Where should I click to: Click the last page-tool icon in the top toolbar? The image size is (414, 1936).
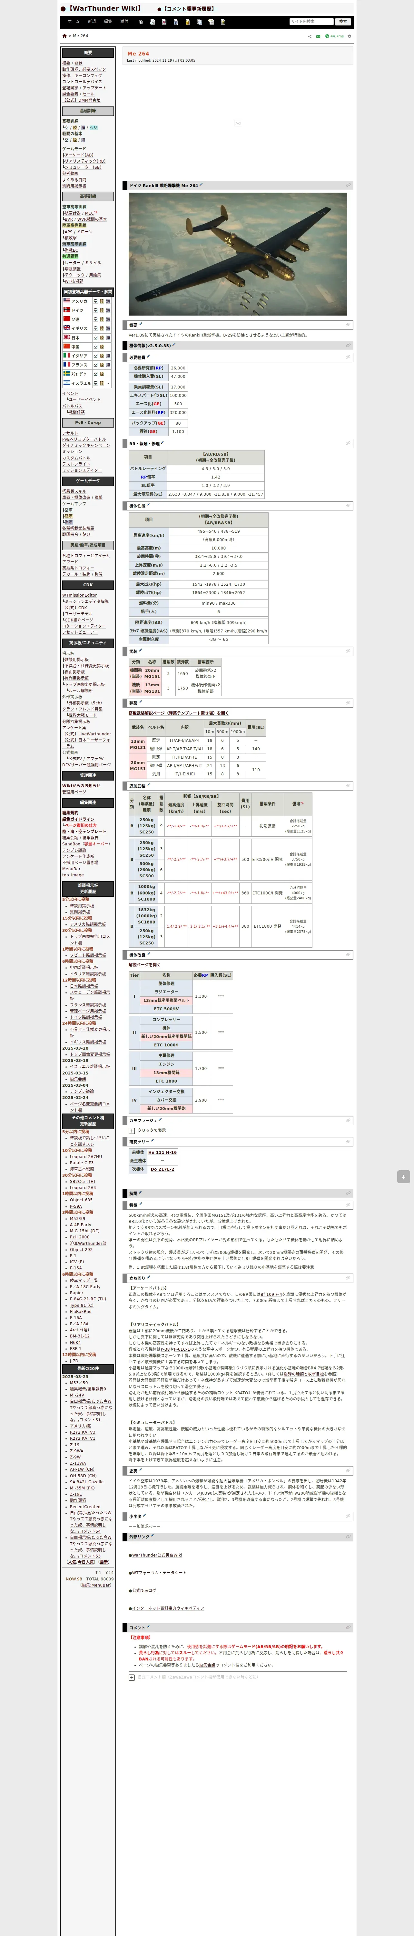point(222,22)
